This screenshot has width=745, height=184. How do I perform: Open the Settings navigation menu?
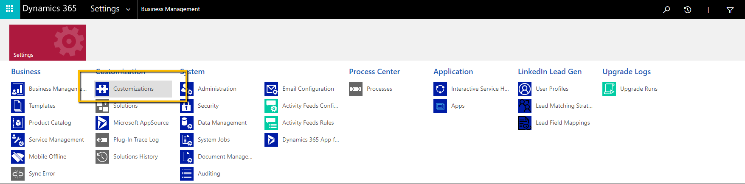pos(105,9)
